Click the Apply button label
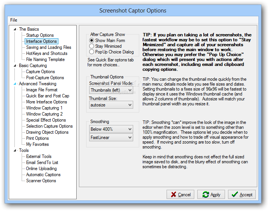 (x=215, y=195)
